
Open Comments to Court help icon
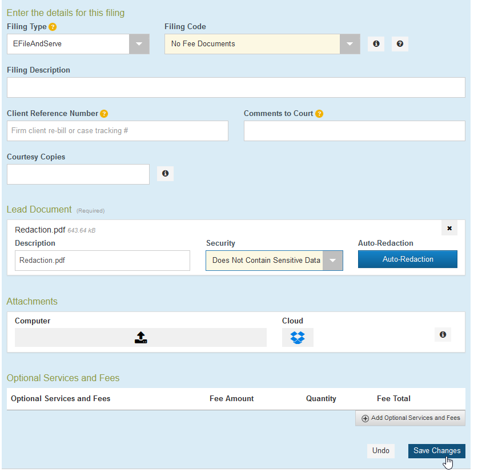tap(319, 114)
